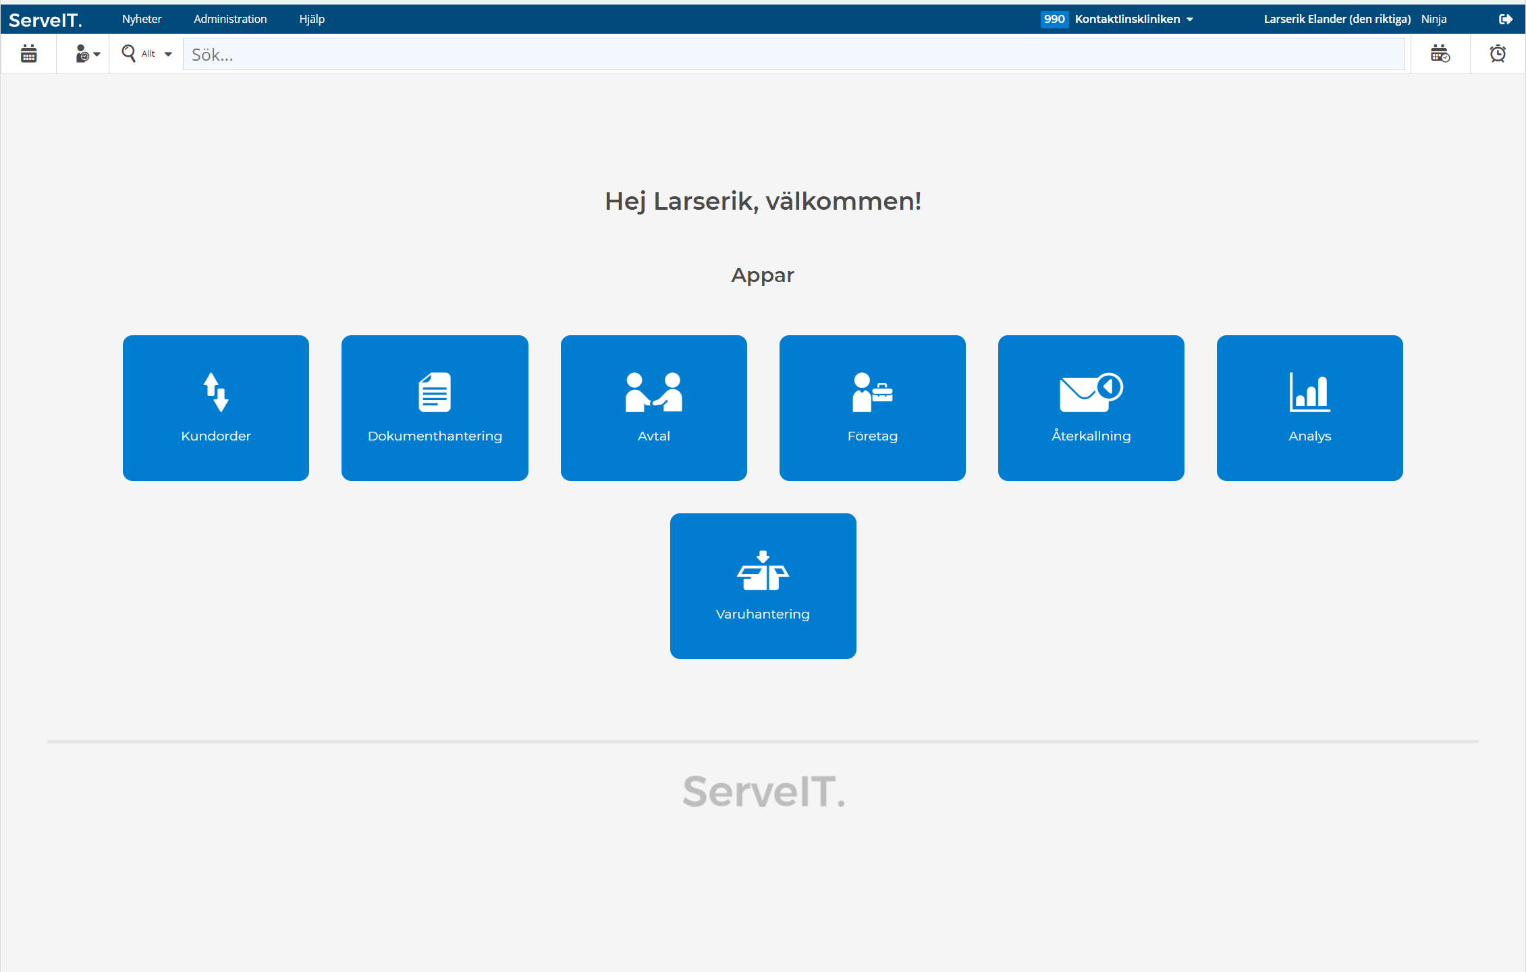Screen dimensions: 1526x972
Task: Open the person with clock dropdown
Action: (x=88, y=54)
